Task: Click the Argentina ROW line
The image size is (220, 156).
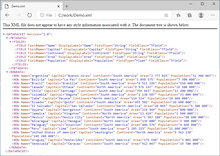Action: [x=114, y=76]
